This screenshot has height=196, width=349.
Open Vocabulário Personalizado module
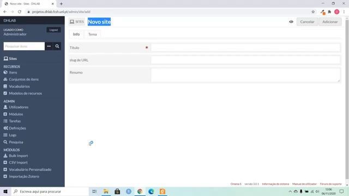coord(27,169)
